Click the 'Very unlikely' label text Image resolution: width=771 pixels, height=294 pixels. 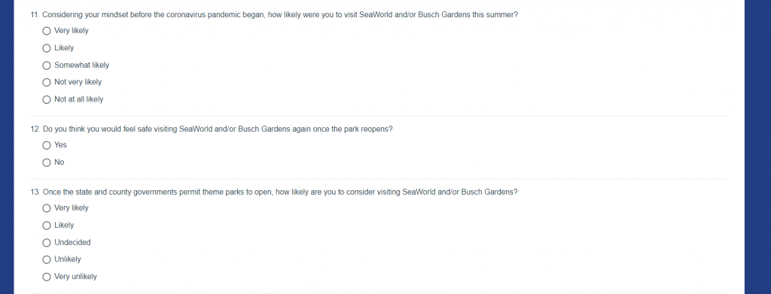tap(75, 277)
